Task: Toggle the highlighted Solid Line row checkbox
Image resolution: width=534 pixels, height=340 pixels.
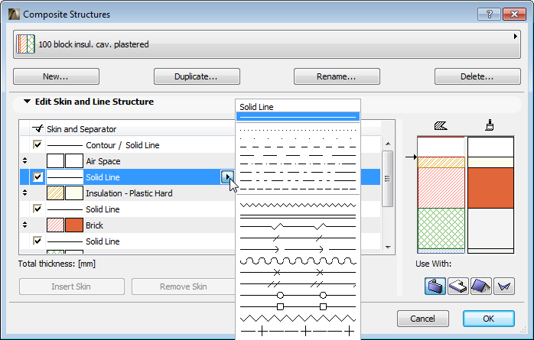Action: pos(37,176)
